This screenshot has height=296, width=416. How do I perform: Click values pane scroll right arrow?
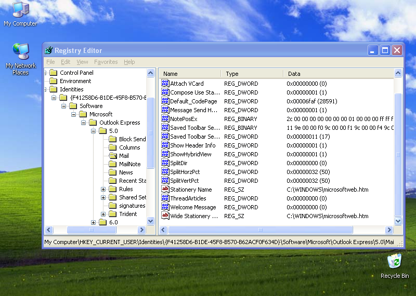pos(389,230)
